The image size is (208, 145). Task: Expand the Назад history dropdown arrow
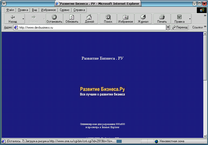[23, 19]
